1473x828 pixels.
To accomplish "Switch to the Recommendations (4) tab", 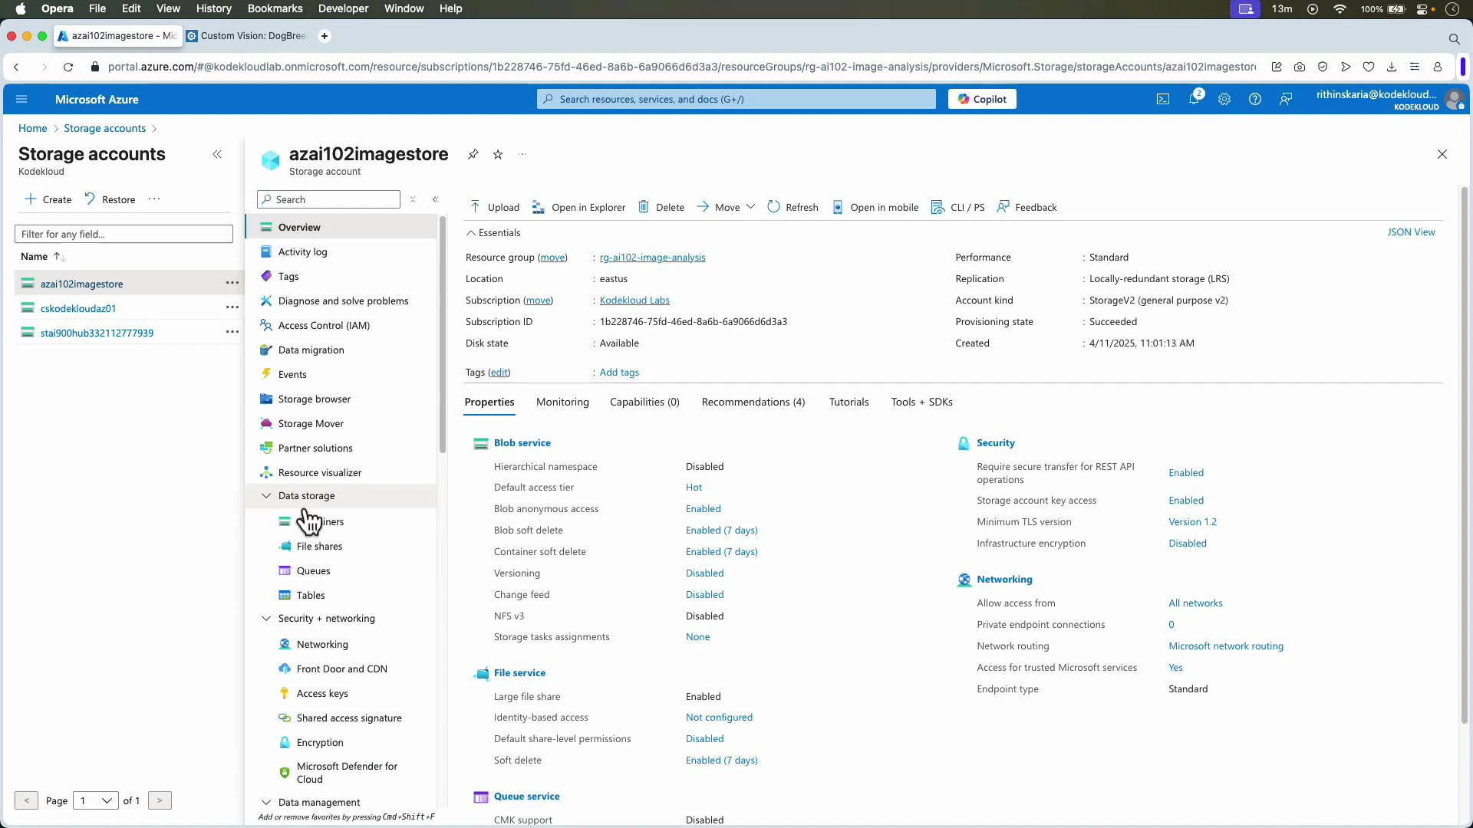I will [x=753, y=402].
